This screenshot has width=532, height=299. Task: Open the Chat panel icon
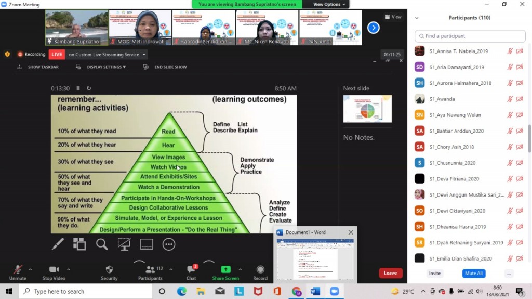pos(191,272)
